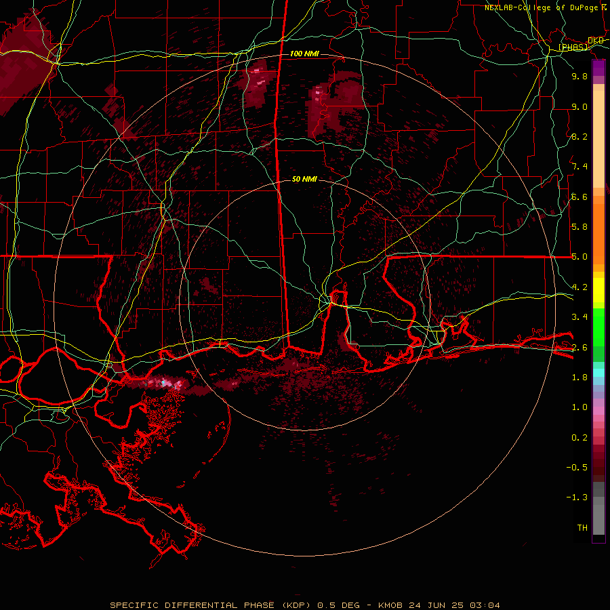Screen dimensions: 610x610
Task: Click the 4.2 scale value
Action: click(x=579, y=287)
